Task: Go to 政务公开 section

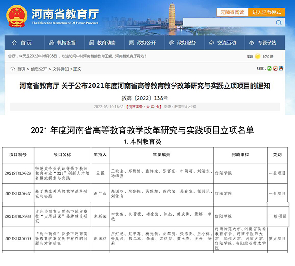Action: (142, 43)
